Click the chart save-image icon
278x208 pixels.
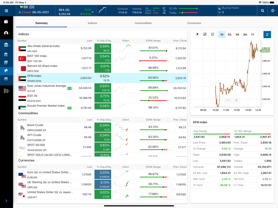205,34
